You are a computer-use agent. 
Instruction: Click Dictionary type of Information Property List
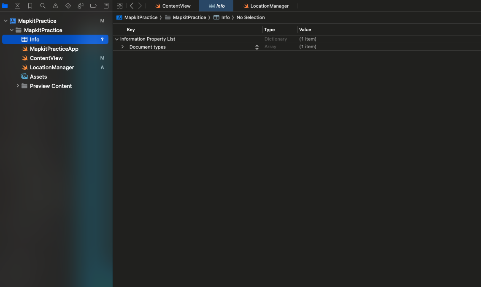[x=276, y=39]
